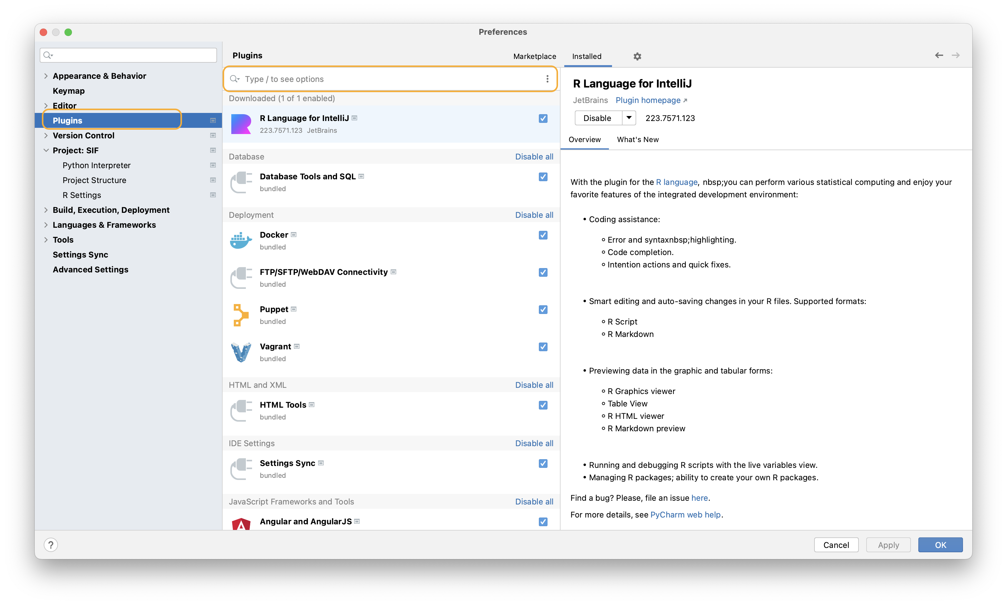
Task: Open the plugins gear settings menu
Action: click(x=637, y=56)
